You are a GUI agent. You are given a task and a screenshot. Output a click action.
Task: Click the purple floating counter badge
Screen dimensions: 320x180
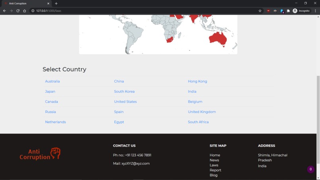pos(310,169)
